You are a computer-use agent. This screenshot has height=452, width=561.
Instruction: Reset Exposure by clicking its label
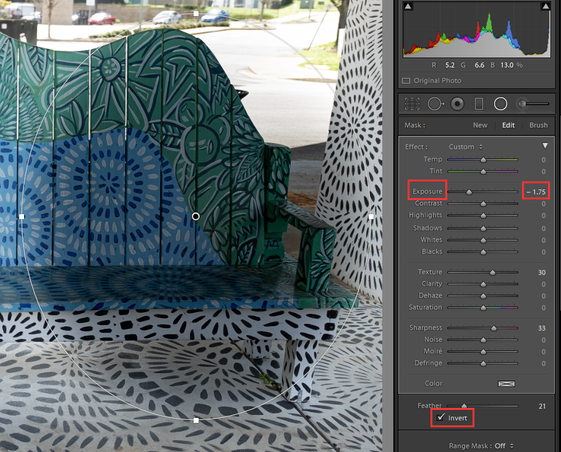point(427,190)
